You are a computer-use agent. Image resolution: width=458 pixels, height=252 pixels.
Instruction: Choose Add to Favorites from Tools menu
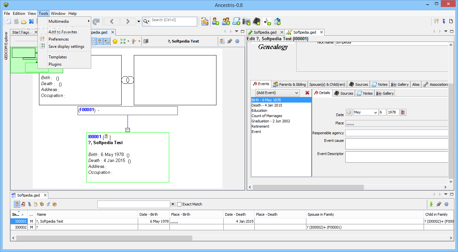(64, 32)
